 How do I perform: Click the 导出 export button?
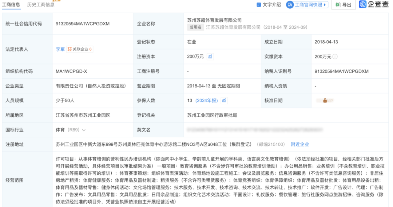pos(344,4)
